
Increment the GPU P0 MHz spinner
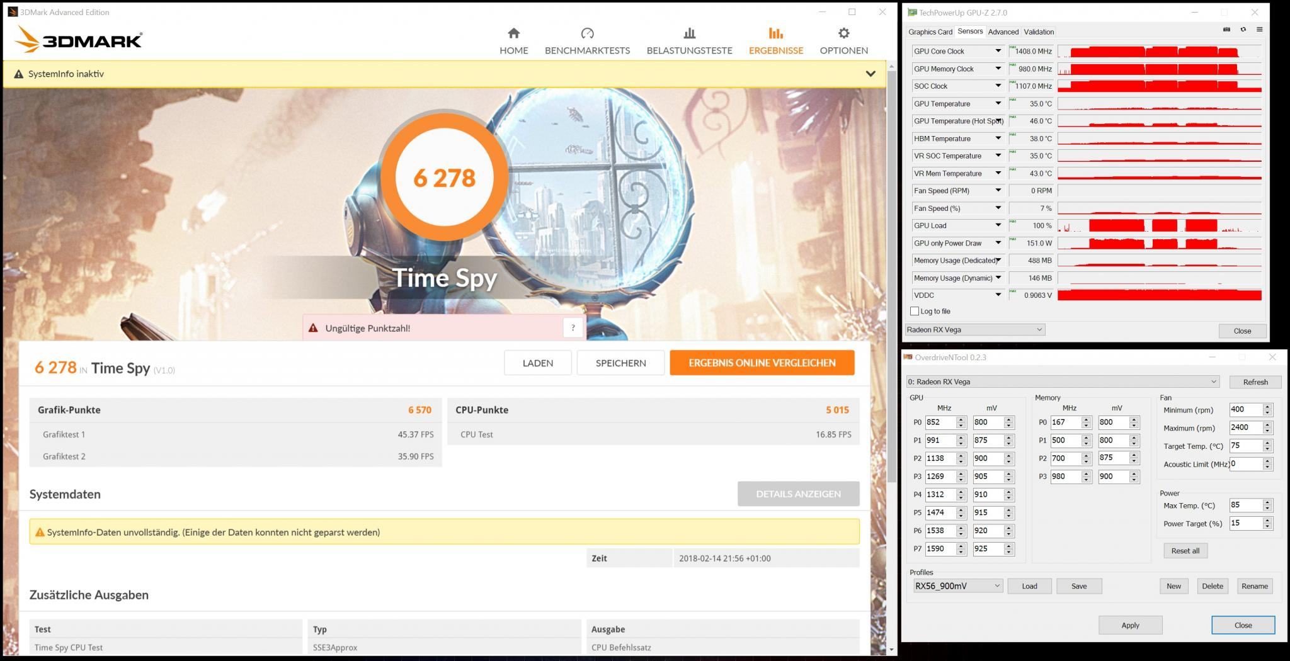961,419
